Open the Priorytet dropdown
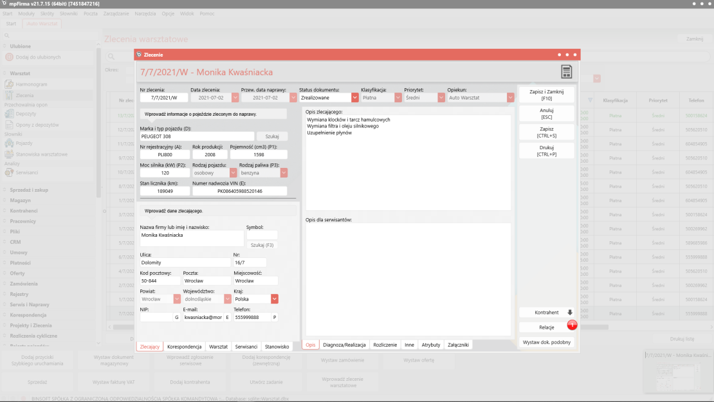Image resolution: width=714 pixels, height=402 pixels. click(441, 98)
